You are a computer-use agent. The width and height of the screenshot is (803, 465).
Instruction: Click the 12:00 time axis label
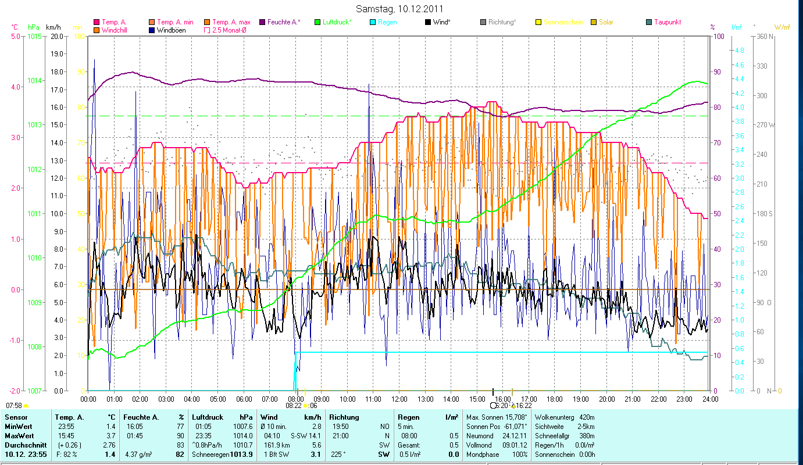(399, 399)
